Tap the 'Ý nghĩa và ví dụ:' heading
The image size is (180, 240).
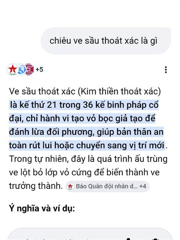point(42,208)
